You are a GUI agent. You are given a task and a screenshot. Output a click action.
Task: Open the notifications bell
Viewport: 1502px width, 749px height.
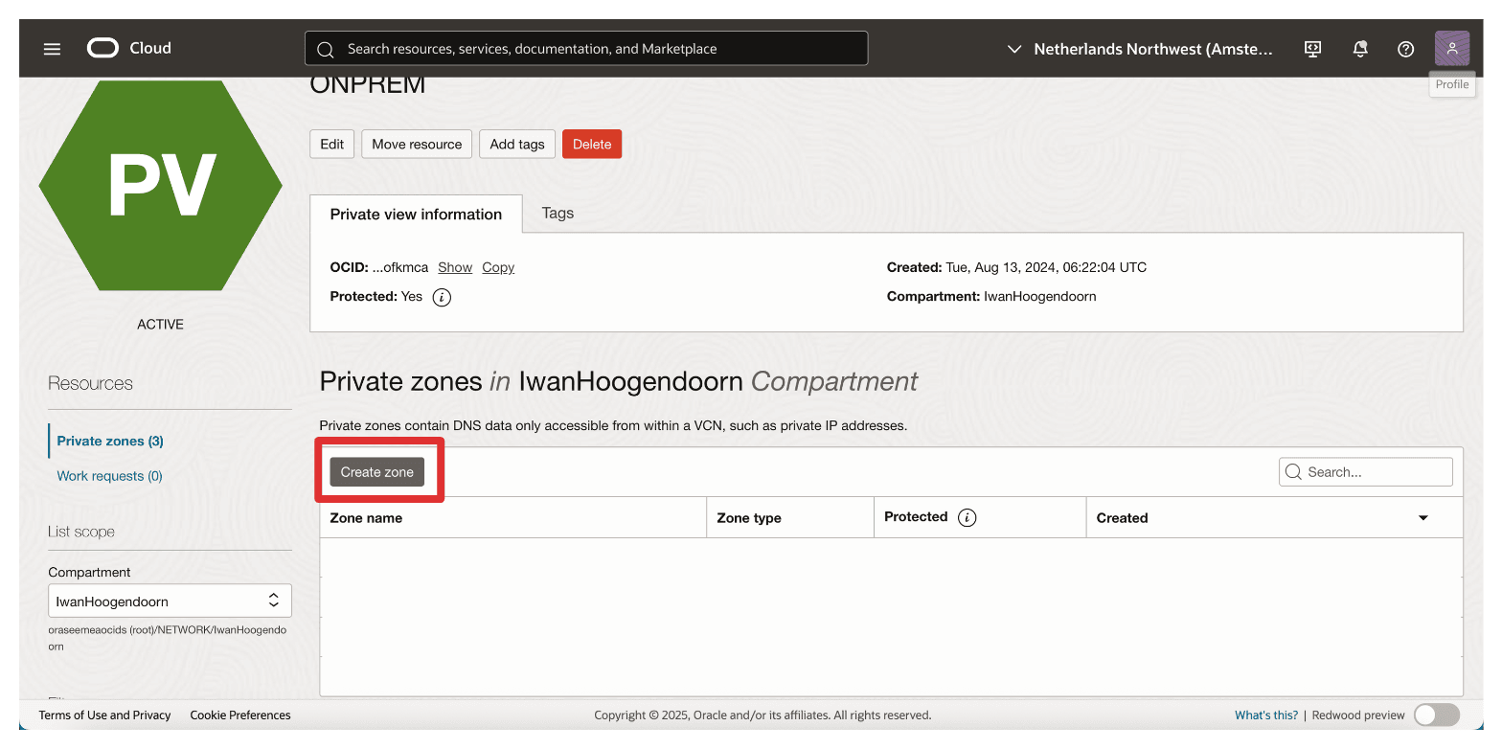tap(1359, 49)
